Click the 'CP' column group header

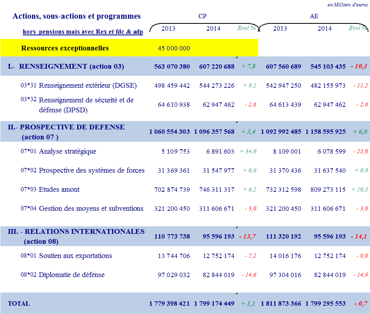pos(202,16)
